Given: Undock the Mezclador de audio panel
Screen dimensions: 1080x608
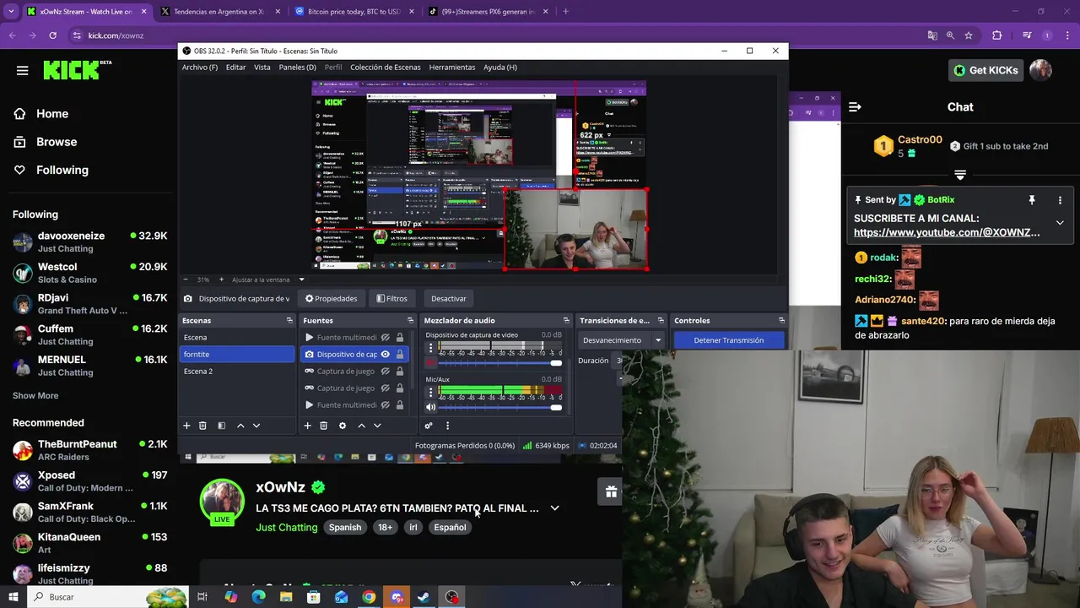Looking at the screenshot, I should (566, 320).
